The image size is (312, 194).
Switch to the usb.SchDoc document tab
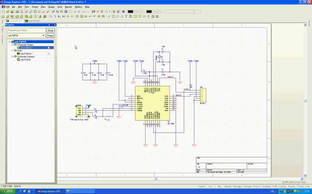click(14, 21)
